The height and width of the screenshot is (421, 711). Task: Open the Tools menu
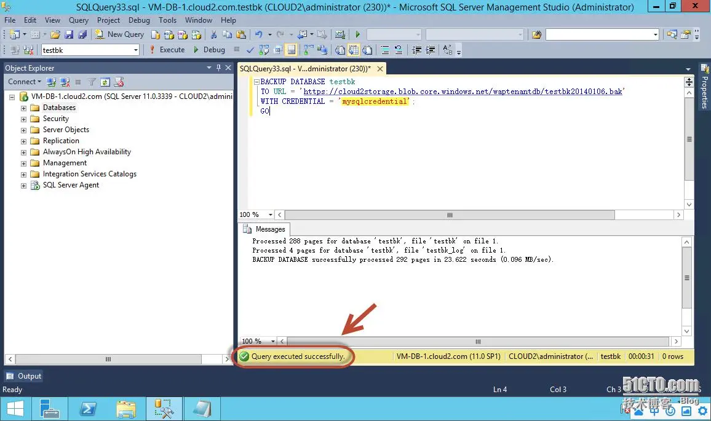pyautogui.click(x=167, y=20)
